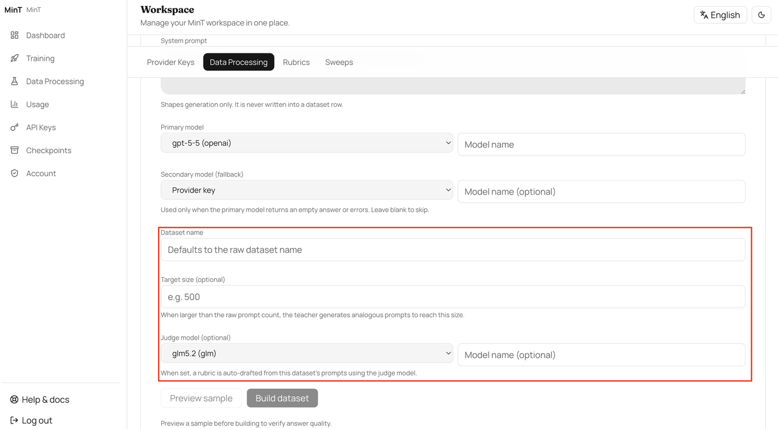Expand the Secondary model Provider key dropdown
778x429 pixels.
click(x=307, y=190)
